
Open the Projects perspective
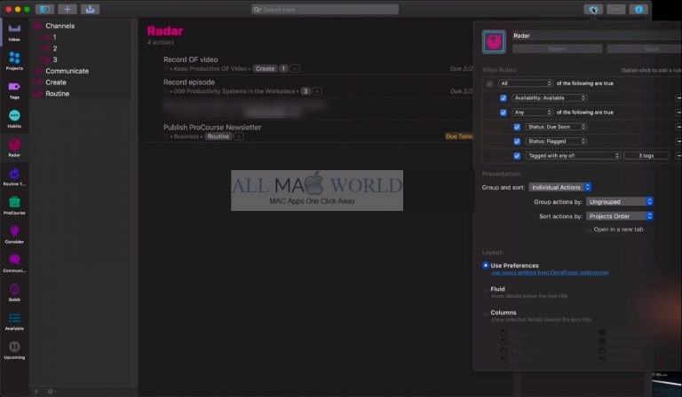coord(14,61)
